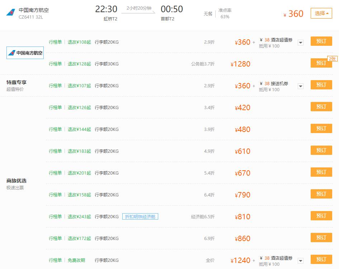Image resolution: width=339 pixels, height=269 pixels.
Task: Open 行程单 for the ¥420 fare
Action: point(55,107)
